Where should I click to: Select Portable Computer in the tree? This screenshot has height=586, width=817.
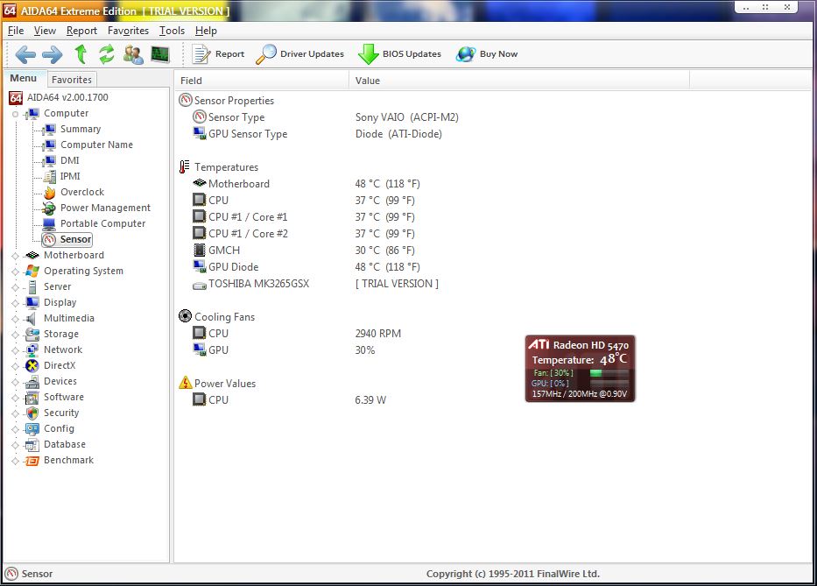[102, 223]
